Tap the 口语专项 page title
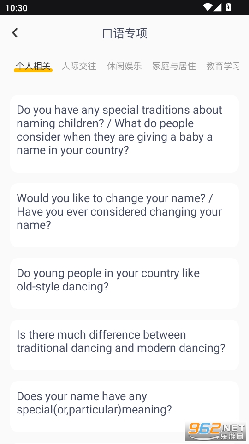 (125, 33)
